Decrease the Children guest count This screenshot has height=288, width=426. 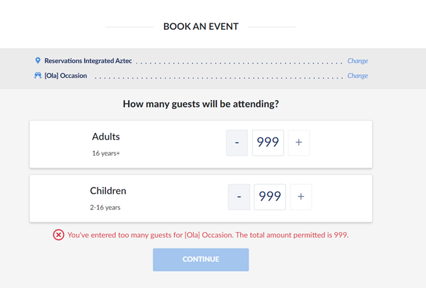tap(239, 197)
